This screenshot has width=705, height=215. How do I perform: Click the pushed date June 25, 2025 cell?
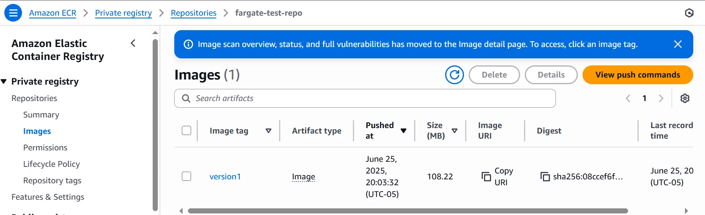[x=382, y=177]
